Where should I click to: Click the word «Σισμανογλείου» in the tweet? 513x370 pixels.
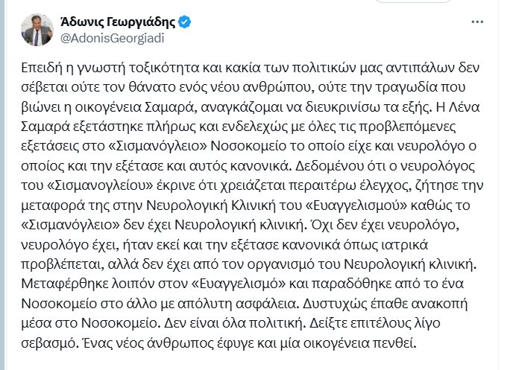point(100,185)
